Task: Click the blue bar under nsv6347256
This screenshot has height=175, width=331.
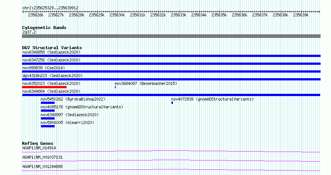Action: 171,64
